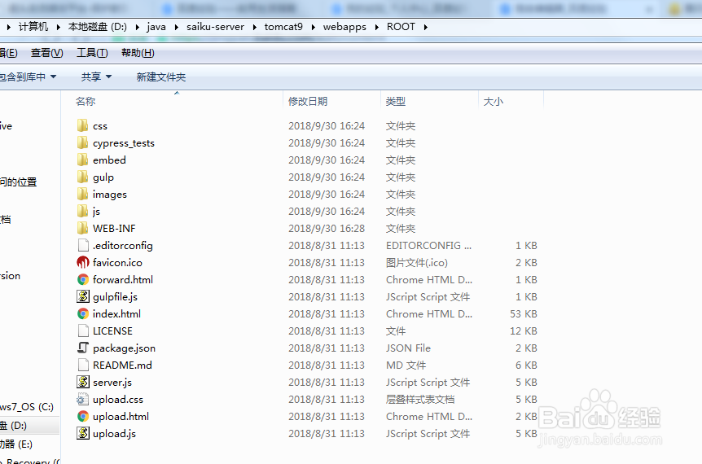Click the package.json file icon
Screen dimensions: 702x464
83,348
